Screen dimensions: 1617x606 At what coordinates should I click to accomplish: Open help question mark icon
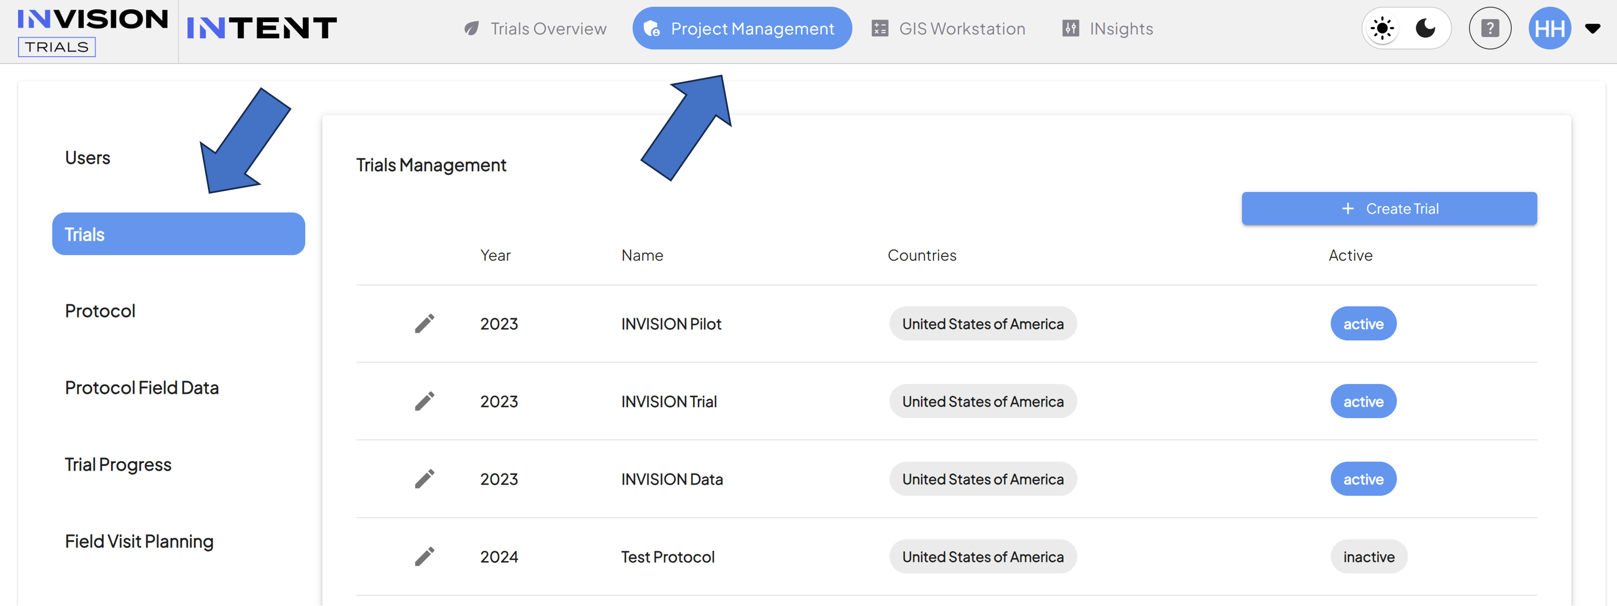(1490, 28)
